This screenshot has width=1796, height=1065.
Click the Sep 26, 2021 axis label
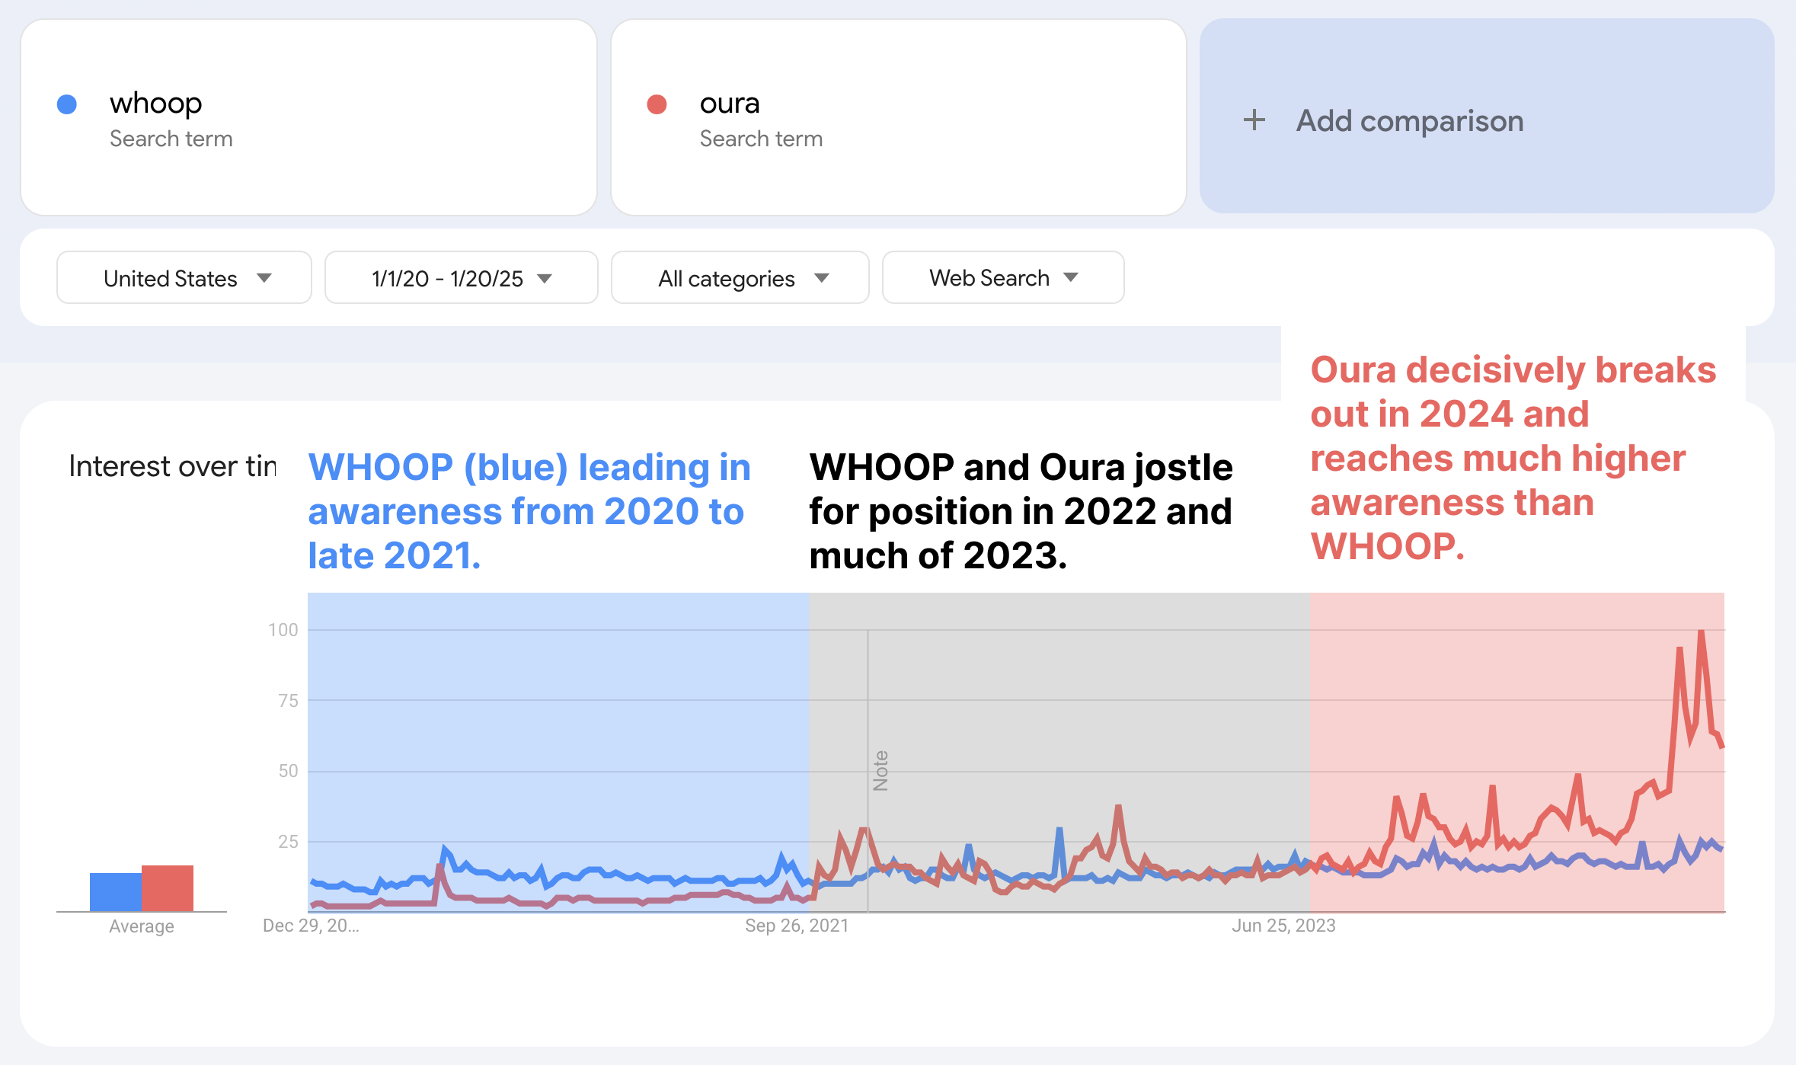point(796,926)
